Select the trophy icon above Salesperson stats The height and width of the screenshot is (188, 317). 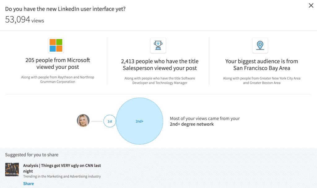158,45
